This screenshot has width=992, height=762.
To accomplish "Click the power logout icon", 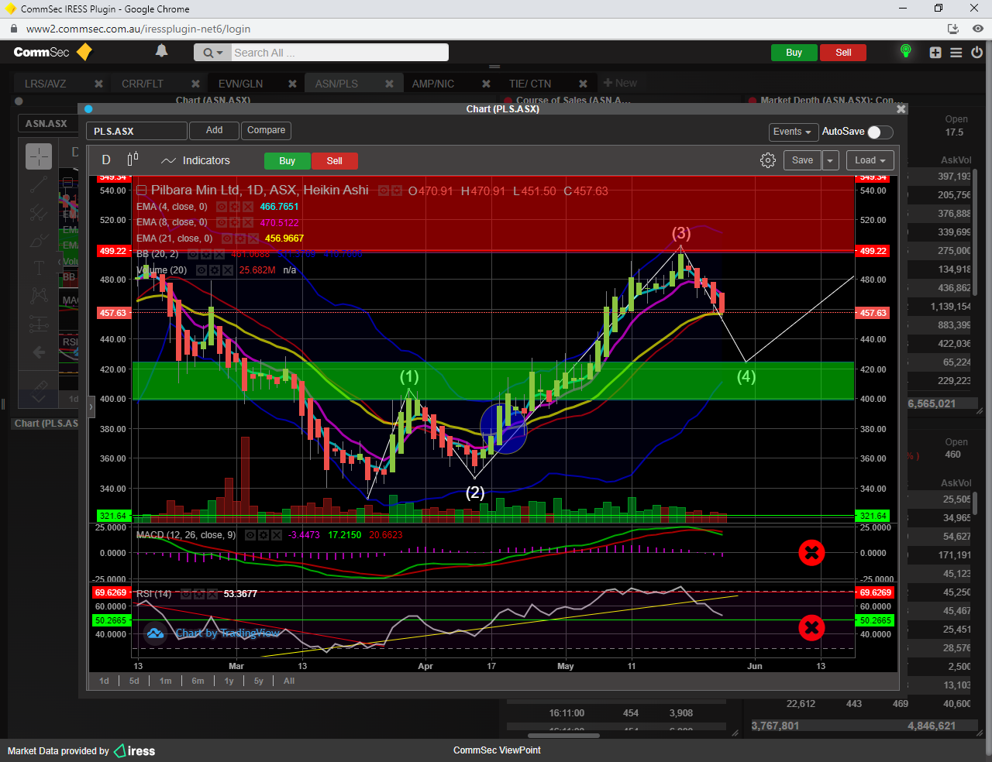I will click(x=976, y=53).
